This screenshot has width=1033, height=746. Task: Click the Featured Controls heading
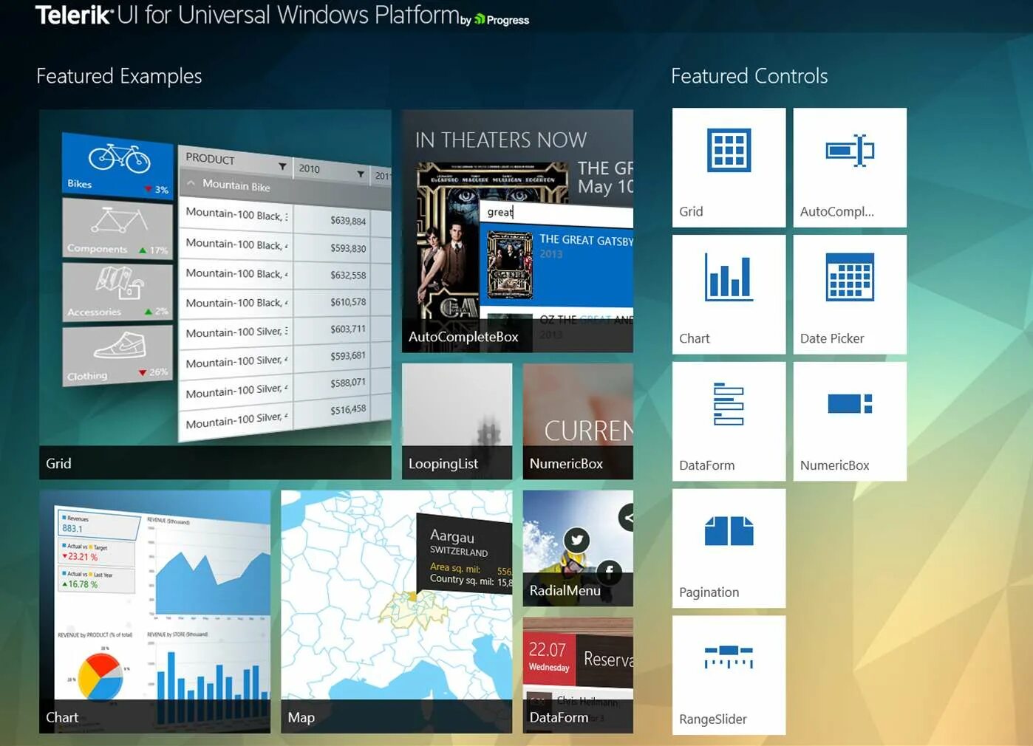749,76
